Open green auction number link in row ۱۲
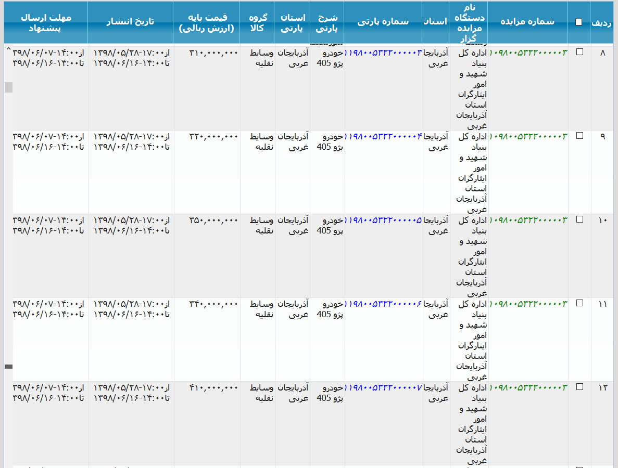 click(528, 387)
